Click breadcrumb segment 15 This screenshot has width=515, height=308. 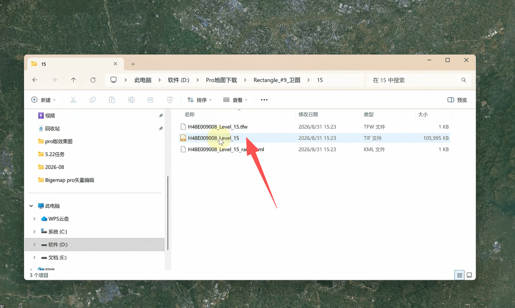(x=320, y=80)
